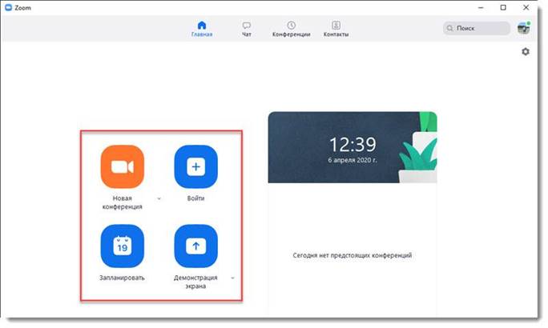This screenshot has height=328, width=548.
Task: Click the blue Войти plus icon
Action: (x=196, y=166)
